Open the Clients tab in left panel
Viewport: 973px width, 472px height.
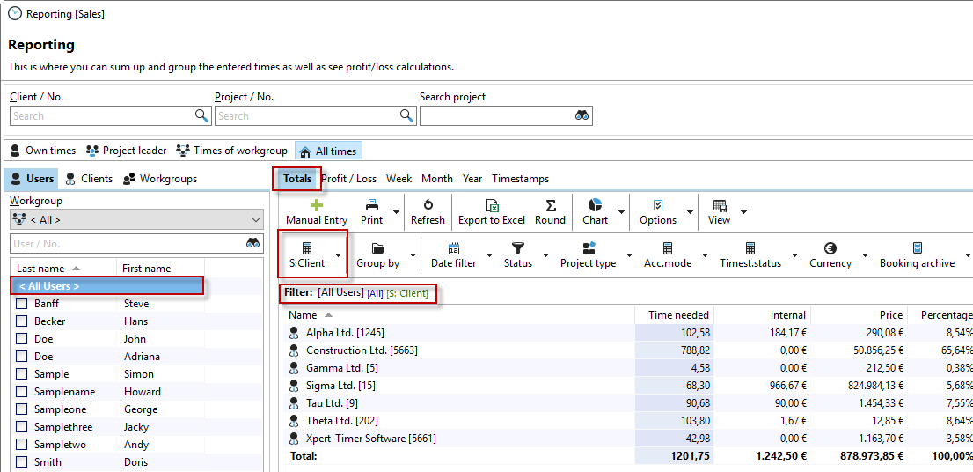[89, 179]
